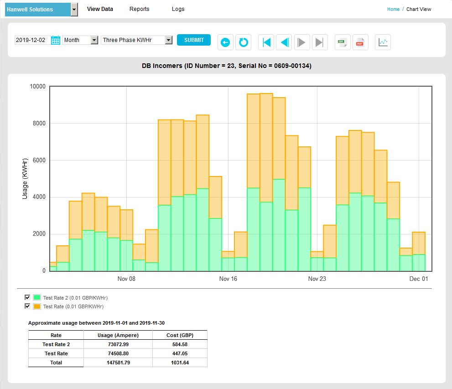Image resolution: width=452 pixels, height=389 pixels.
Task: Click Test Rate (0.01 GBP/KWHr) legend label
Action: (73, 306)
